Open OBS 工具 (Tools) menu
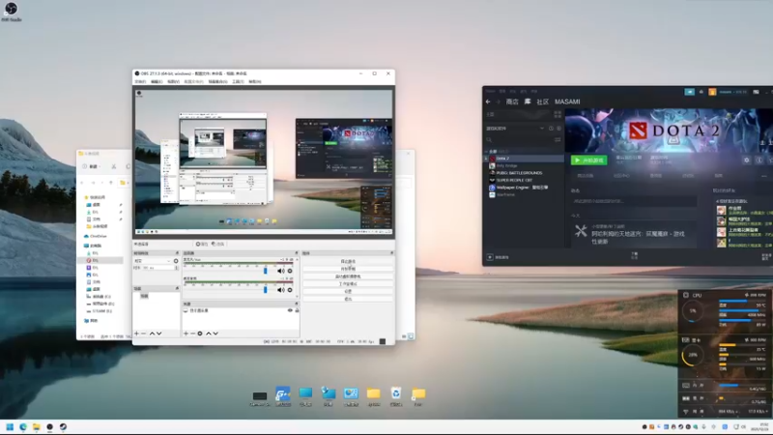The image size is (773, 435). [x=238, y=82]
